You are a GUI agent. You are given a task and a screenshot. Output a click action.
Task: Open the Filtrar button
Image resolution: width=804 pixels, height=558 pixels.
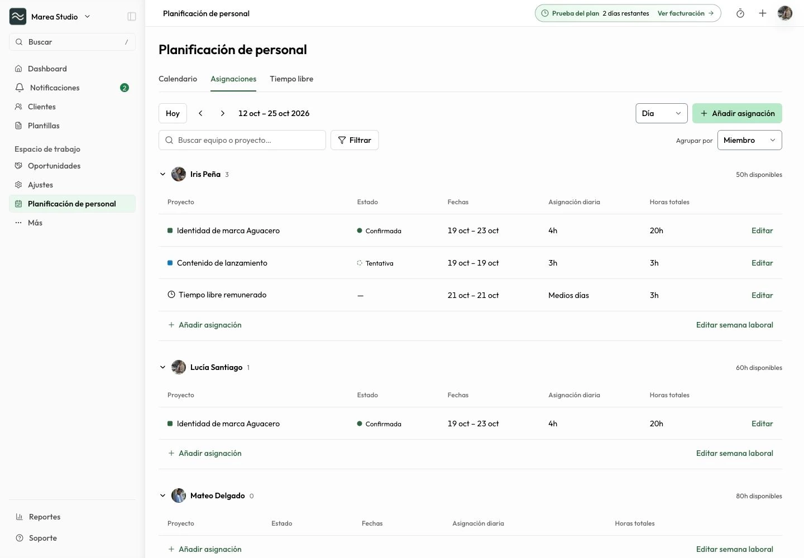pyautogui.click(x=355, y=140)
